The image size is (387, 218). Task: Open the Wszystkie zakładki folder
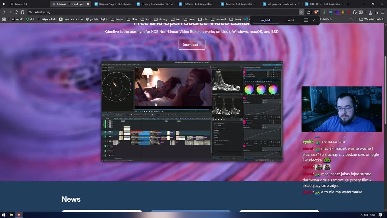[372, 19]
